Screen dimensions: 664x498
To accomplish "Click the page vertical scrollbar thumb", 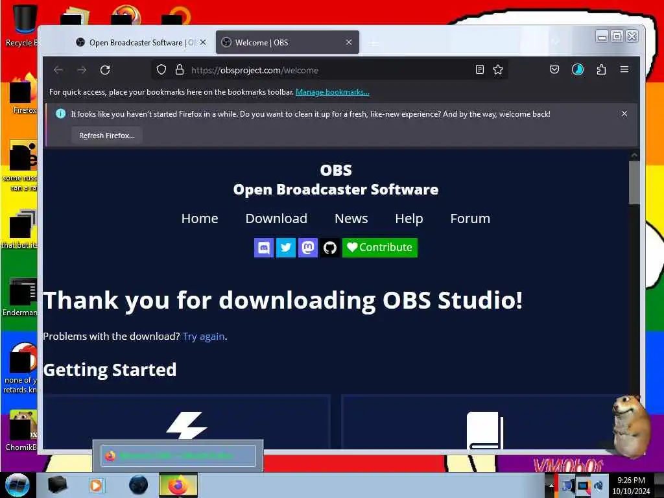I will point(634,182).
